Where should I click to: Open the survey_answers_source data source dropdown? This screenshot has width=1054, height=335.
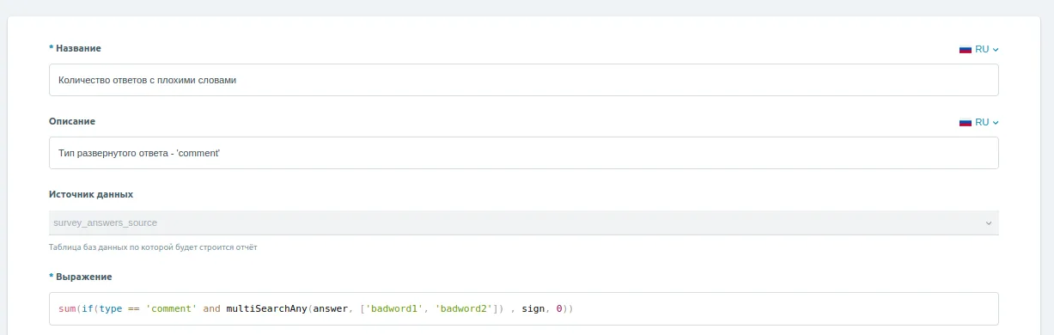(x=524, y=222)
